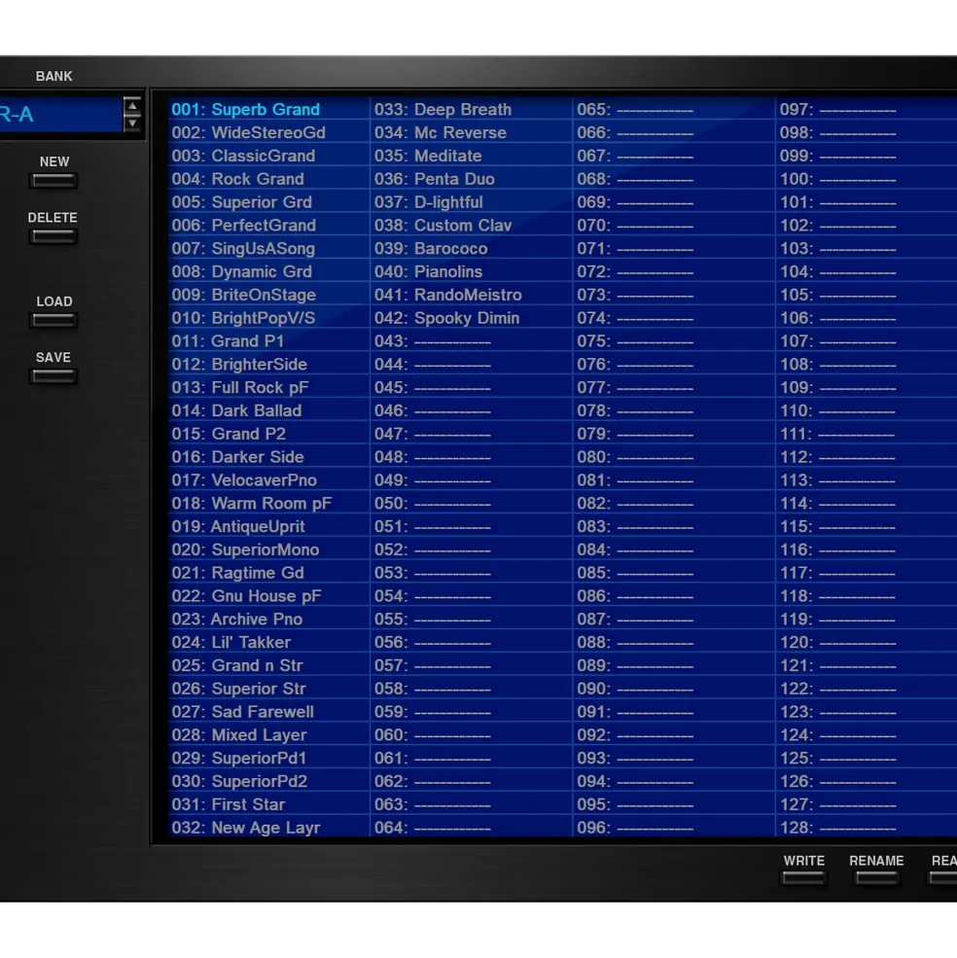Select patch 005: Superior Grd
The height and width of the screenshot is (958, 957).
(x=268, y=202)
